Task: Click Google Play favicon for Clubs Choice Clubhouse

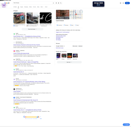Action: click(14, 60)
